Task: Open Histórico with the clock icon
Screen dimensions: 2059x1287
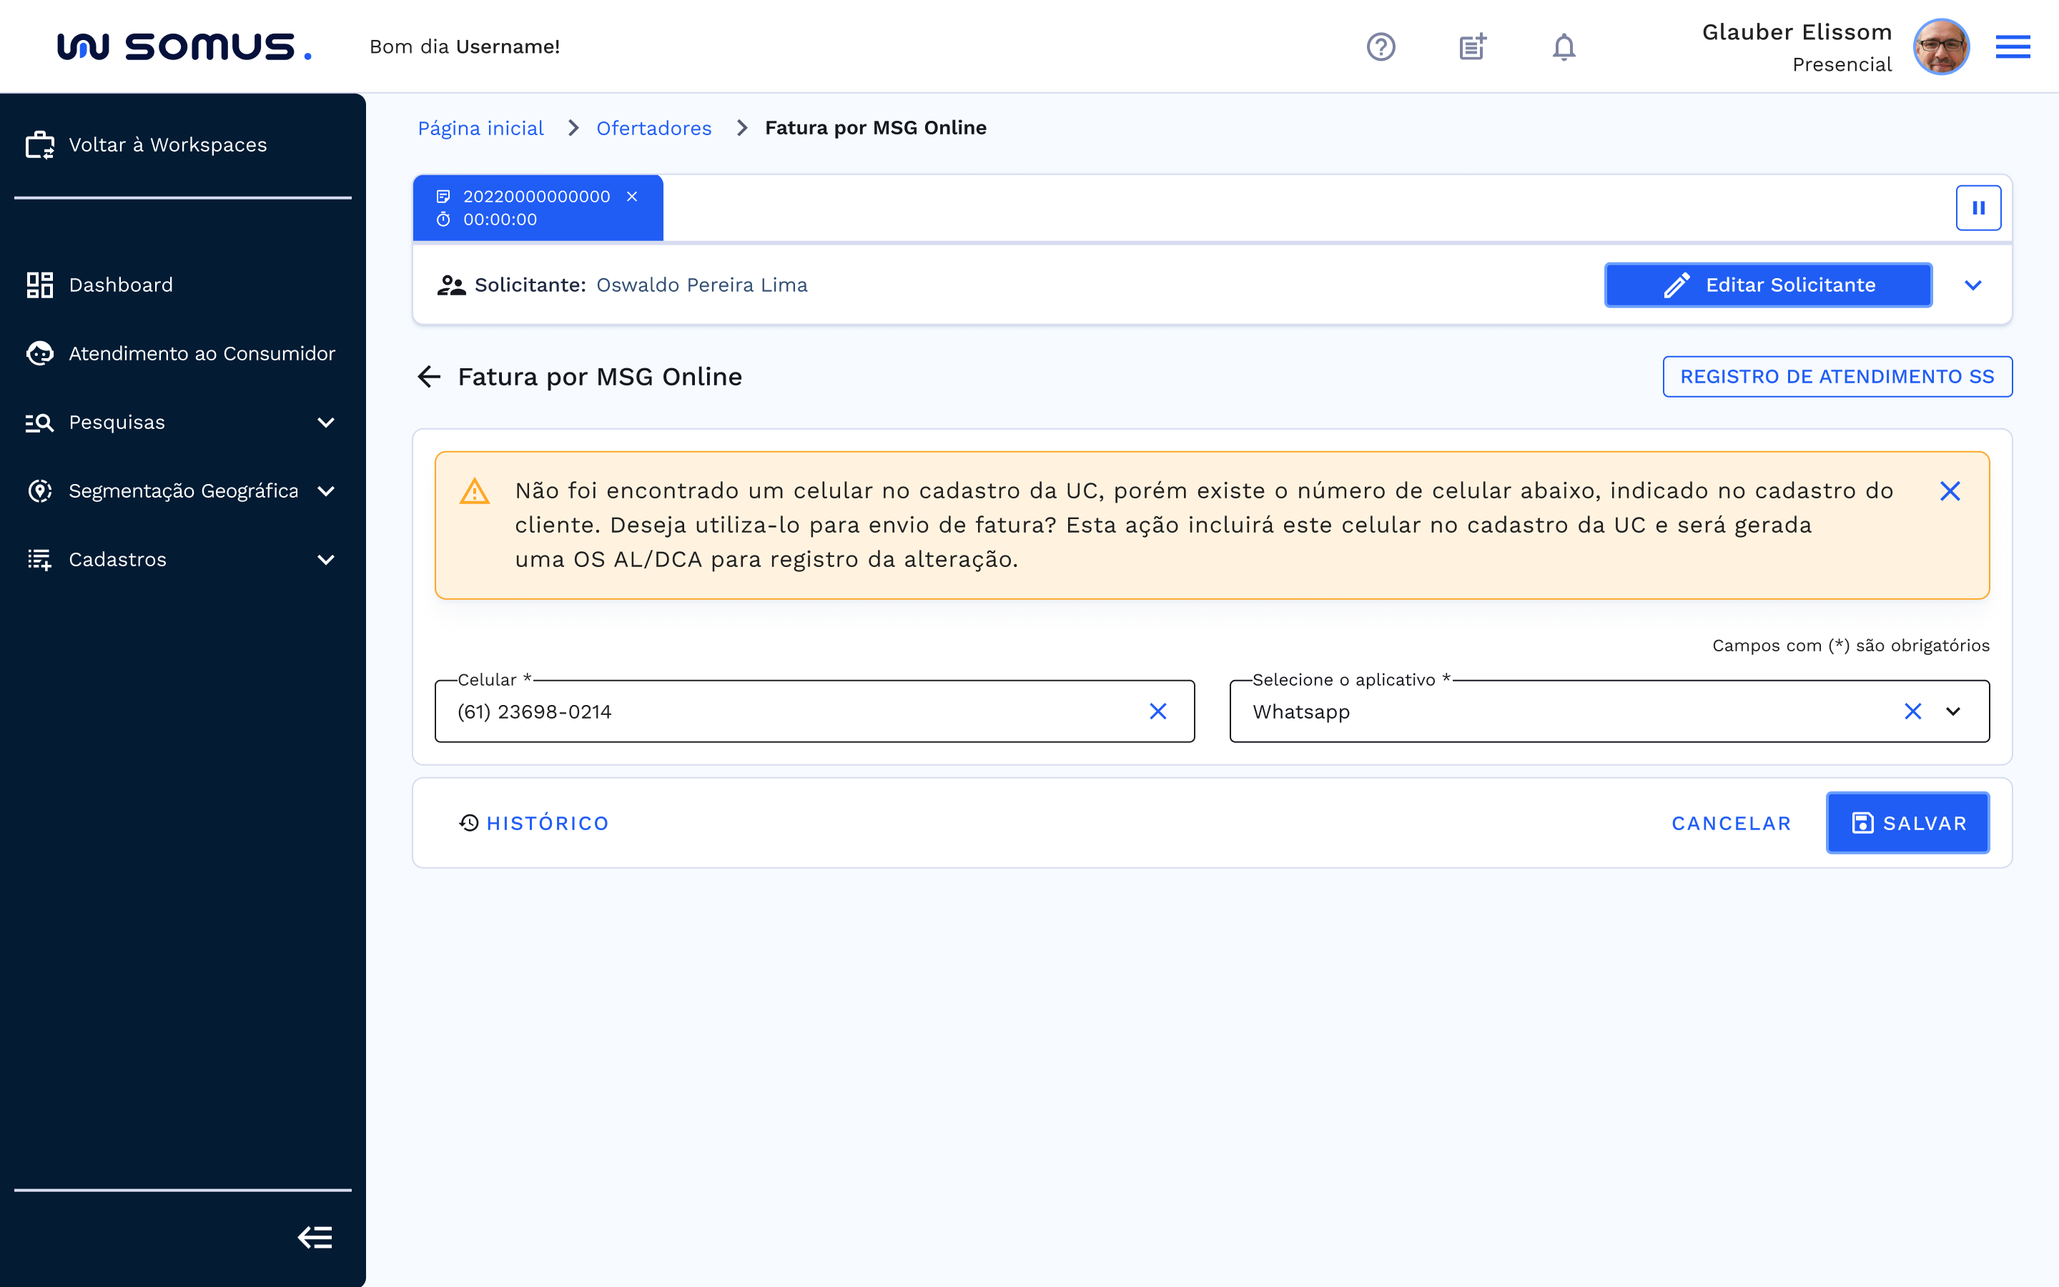Action: coord(469,822)
